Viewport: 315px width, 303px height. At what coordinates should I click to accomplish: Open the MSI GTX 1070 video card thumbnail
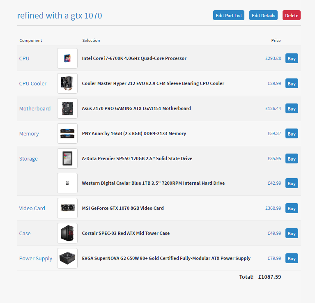67,208
